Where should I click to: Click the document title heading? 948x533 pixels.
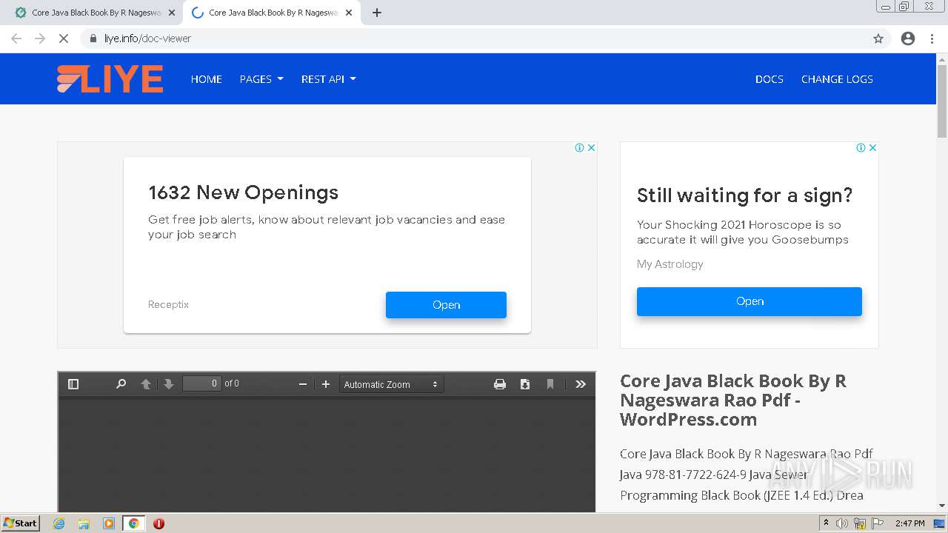point(733,400)
